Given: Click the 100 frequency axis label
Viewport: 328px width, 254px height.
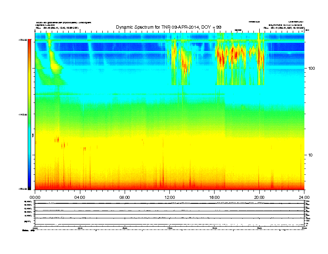Looking at the screenshot, I should click(x=312, y=68).
